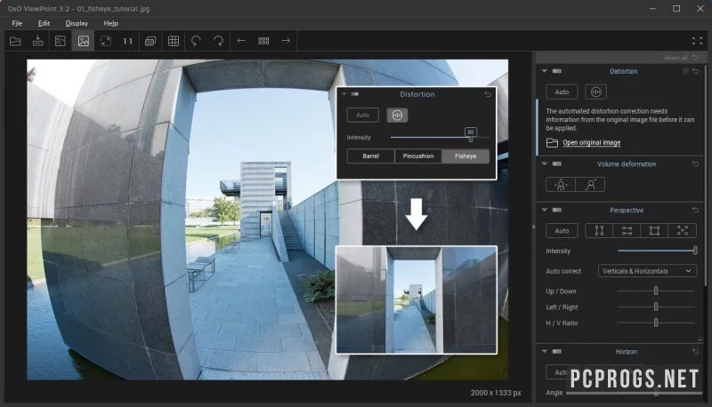Image resolution: width=712 pixels, height=407 pixels.
Task: Toggle the Distortion correction switch
Action: pyautogui.click(x=557, y=71)
